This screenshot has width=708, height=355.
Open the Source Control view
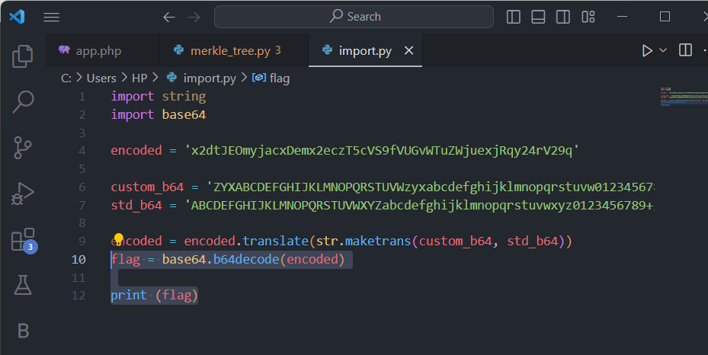point(23,148)
